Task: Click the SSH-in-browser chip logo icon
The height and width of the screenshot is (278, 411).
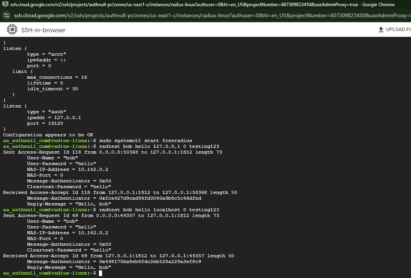Action: [12, 30]
